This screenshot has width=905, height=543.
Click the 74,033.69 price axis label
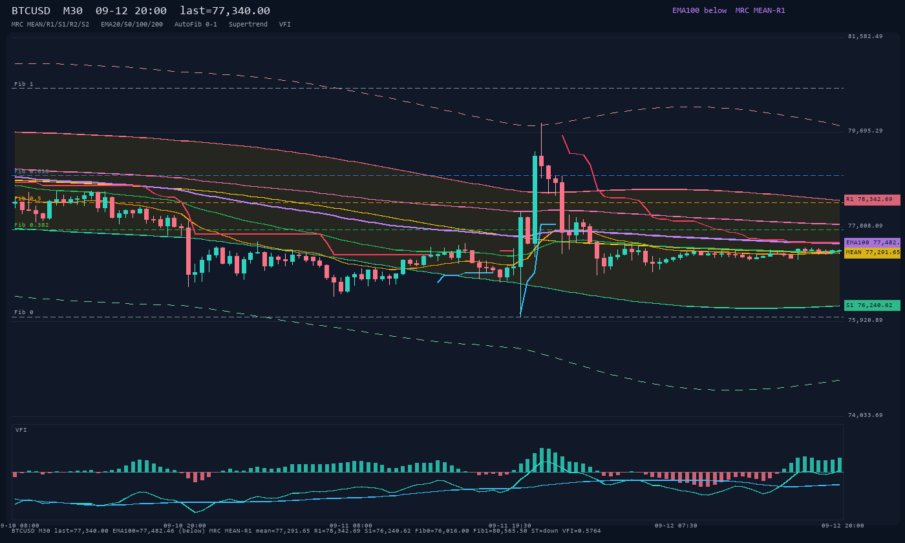(865, 415)
